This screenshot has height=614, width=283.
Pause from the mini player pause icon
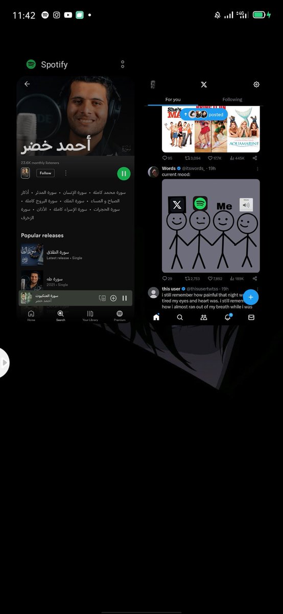click(125, 298)
